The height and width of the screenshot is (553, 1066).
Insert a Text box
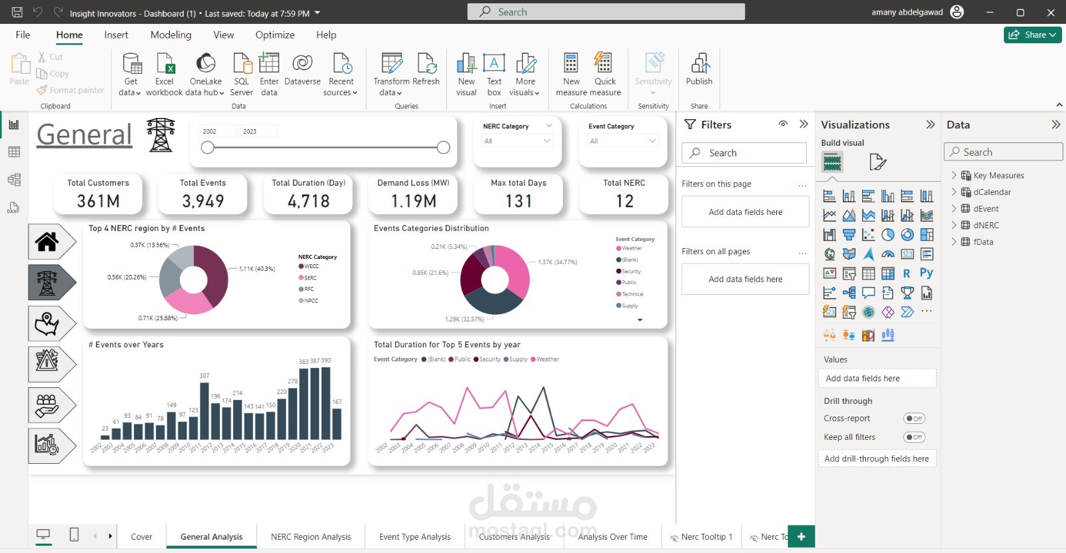pos(494,74)
